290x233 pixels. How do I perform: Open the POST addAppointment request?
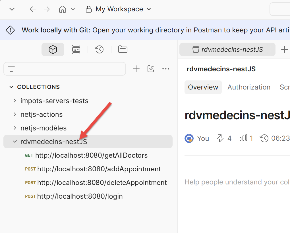[x=93, y=169]
